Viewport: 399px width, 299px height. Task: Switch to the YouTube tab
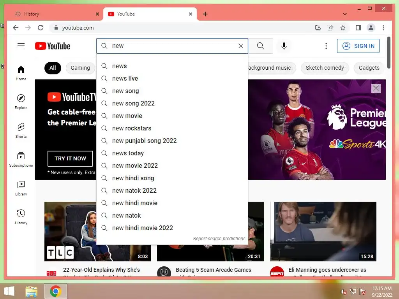[150, 14]
